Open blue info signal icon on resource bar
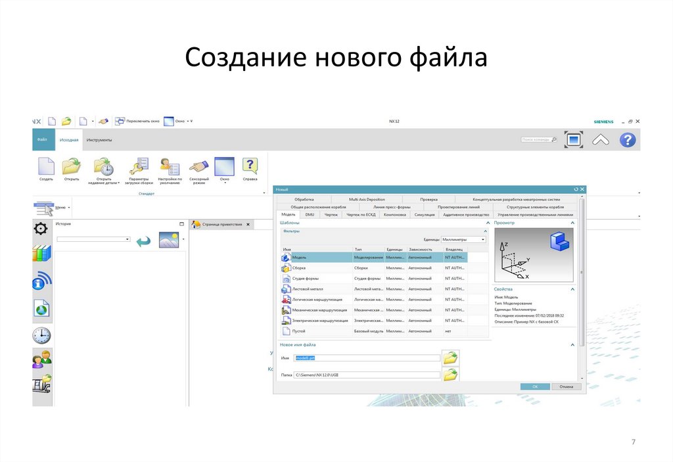 pyautogui.click(x=41, y=281)
